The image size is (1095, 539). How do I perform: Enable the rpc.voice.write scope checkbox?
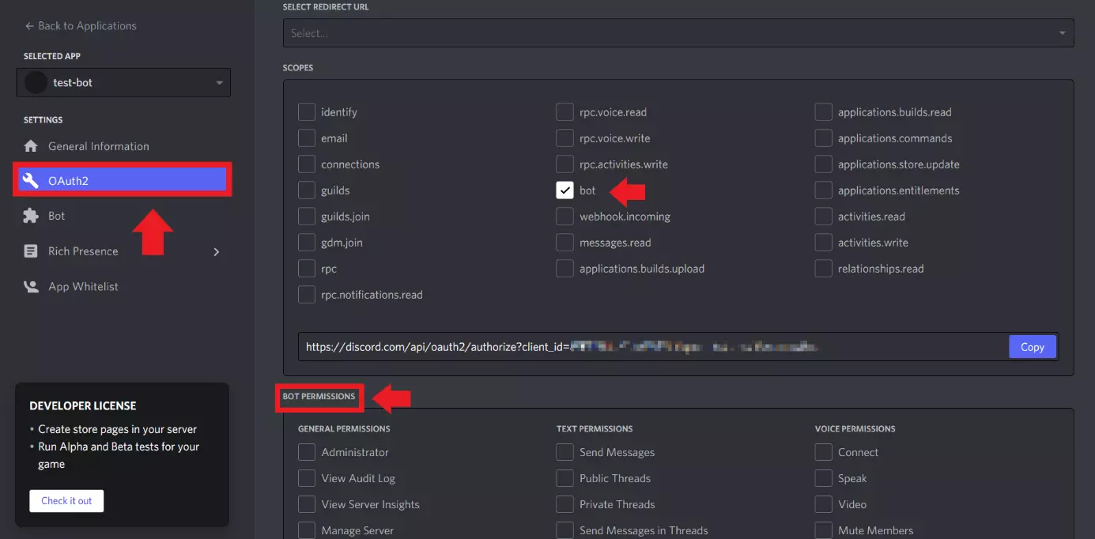point(564,138)
